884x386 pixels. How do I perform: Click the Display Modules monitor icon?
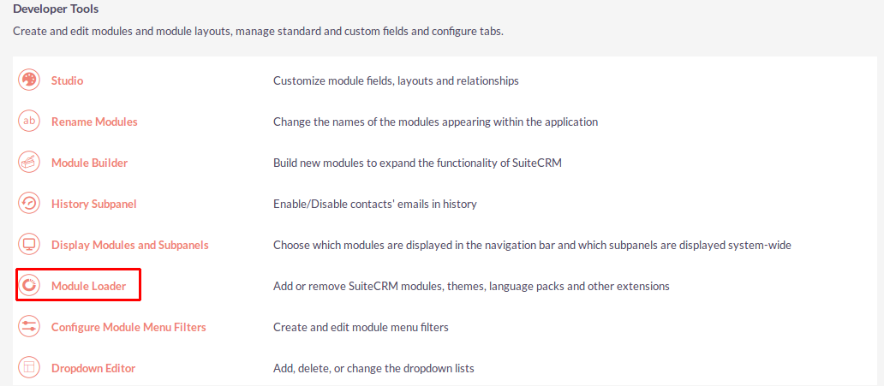pos(28,245)
